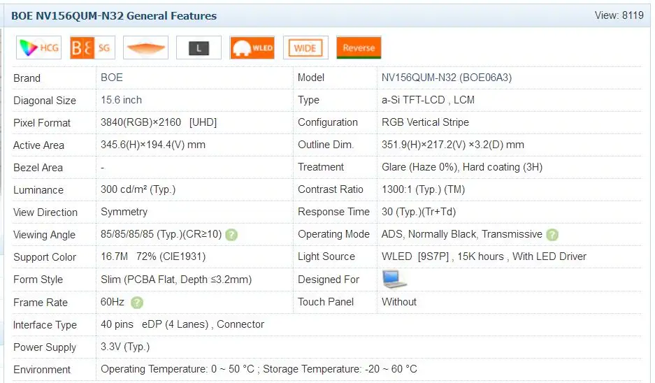
Task: Click the 3.3V (Typ.) power supply value
Action: point(125,347)
